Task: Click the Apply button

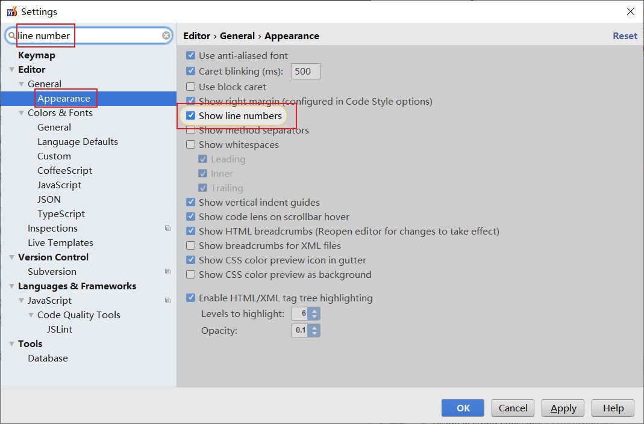Action: pyautogui.click(x=563, y=408)
